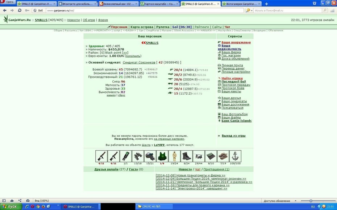This screenshot has height=210, width=337.
Task: Expand quick launch overflow chevron on taskbar
Action: [58, 206]
